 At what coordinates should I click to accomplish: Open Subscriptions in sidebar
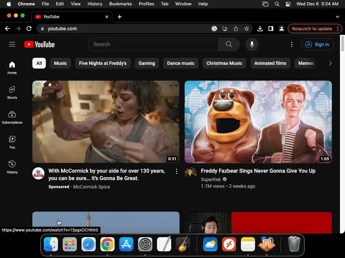point(12,118)
